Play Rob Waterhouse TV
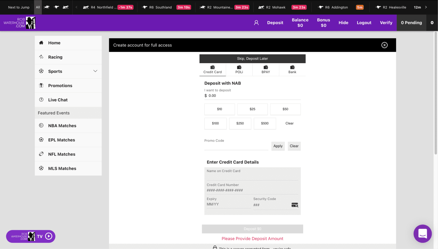The width and height of the screenshot is (438, 249). click(x=31, y=236)
